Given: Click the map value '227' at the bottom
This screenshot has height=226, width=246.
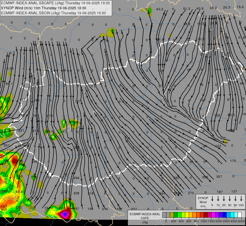Looking at the screenshot, I should [134, 209].
